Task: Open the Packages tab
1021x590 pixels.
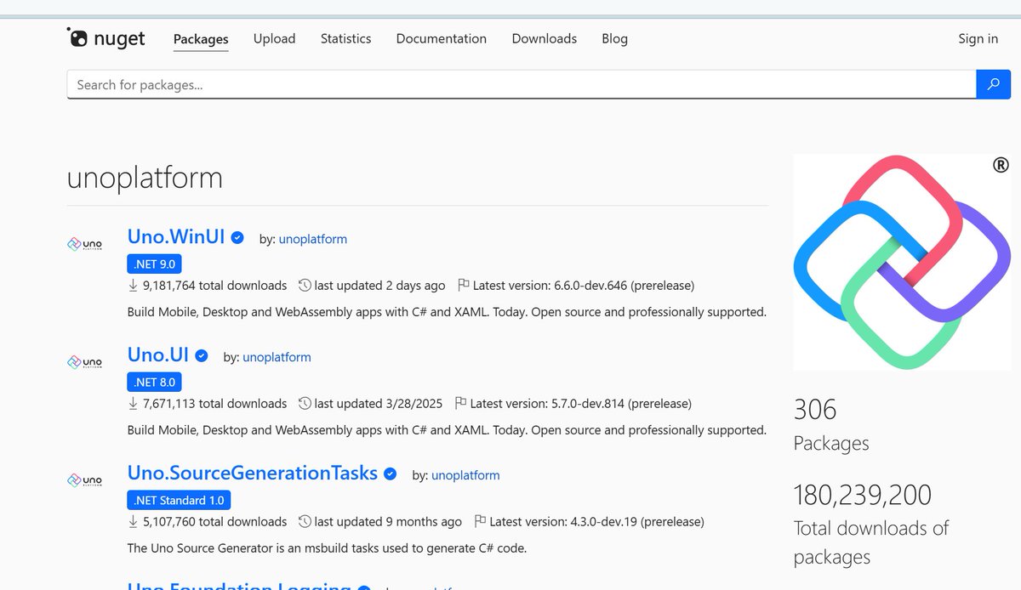Action: (201, 39)
